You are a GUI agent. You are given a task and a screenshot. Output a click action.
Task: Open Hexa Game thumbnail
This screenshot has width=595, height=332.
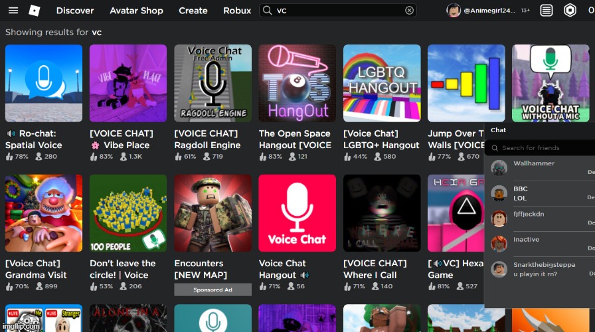coord(456,213)
